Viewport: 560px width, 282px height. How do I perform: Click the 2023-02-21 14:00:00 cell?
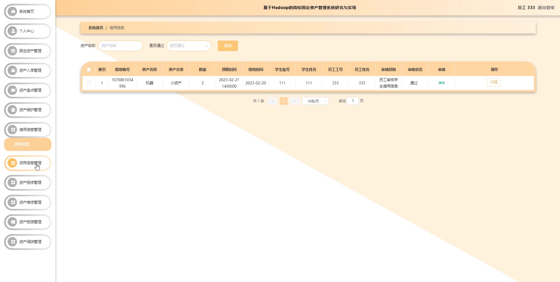tap(229, 83)
